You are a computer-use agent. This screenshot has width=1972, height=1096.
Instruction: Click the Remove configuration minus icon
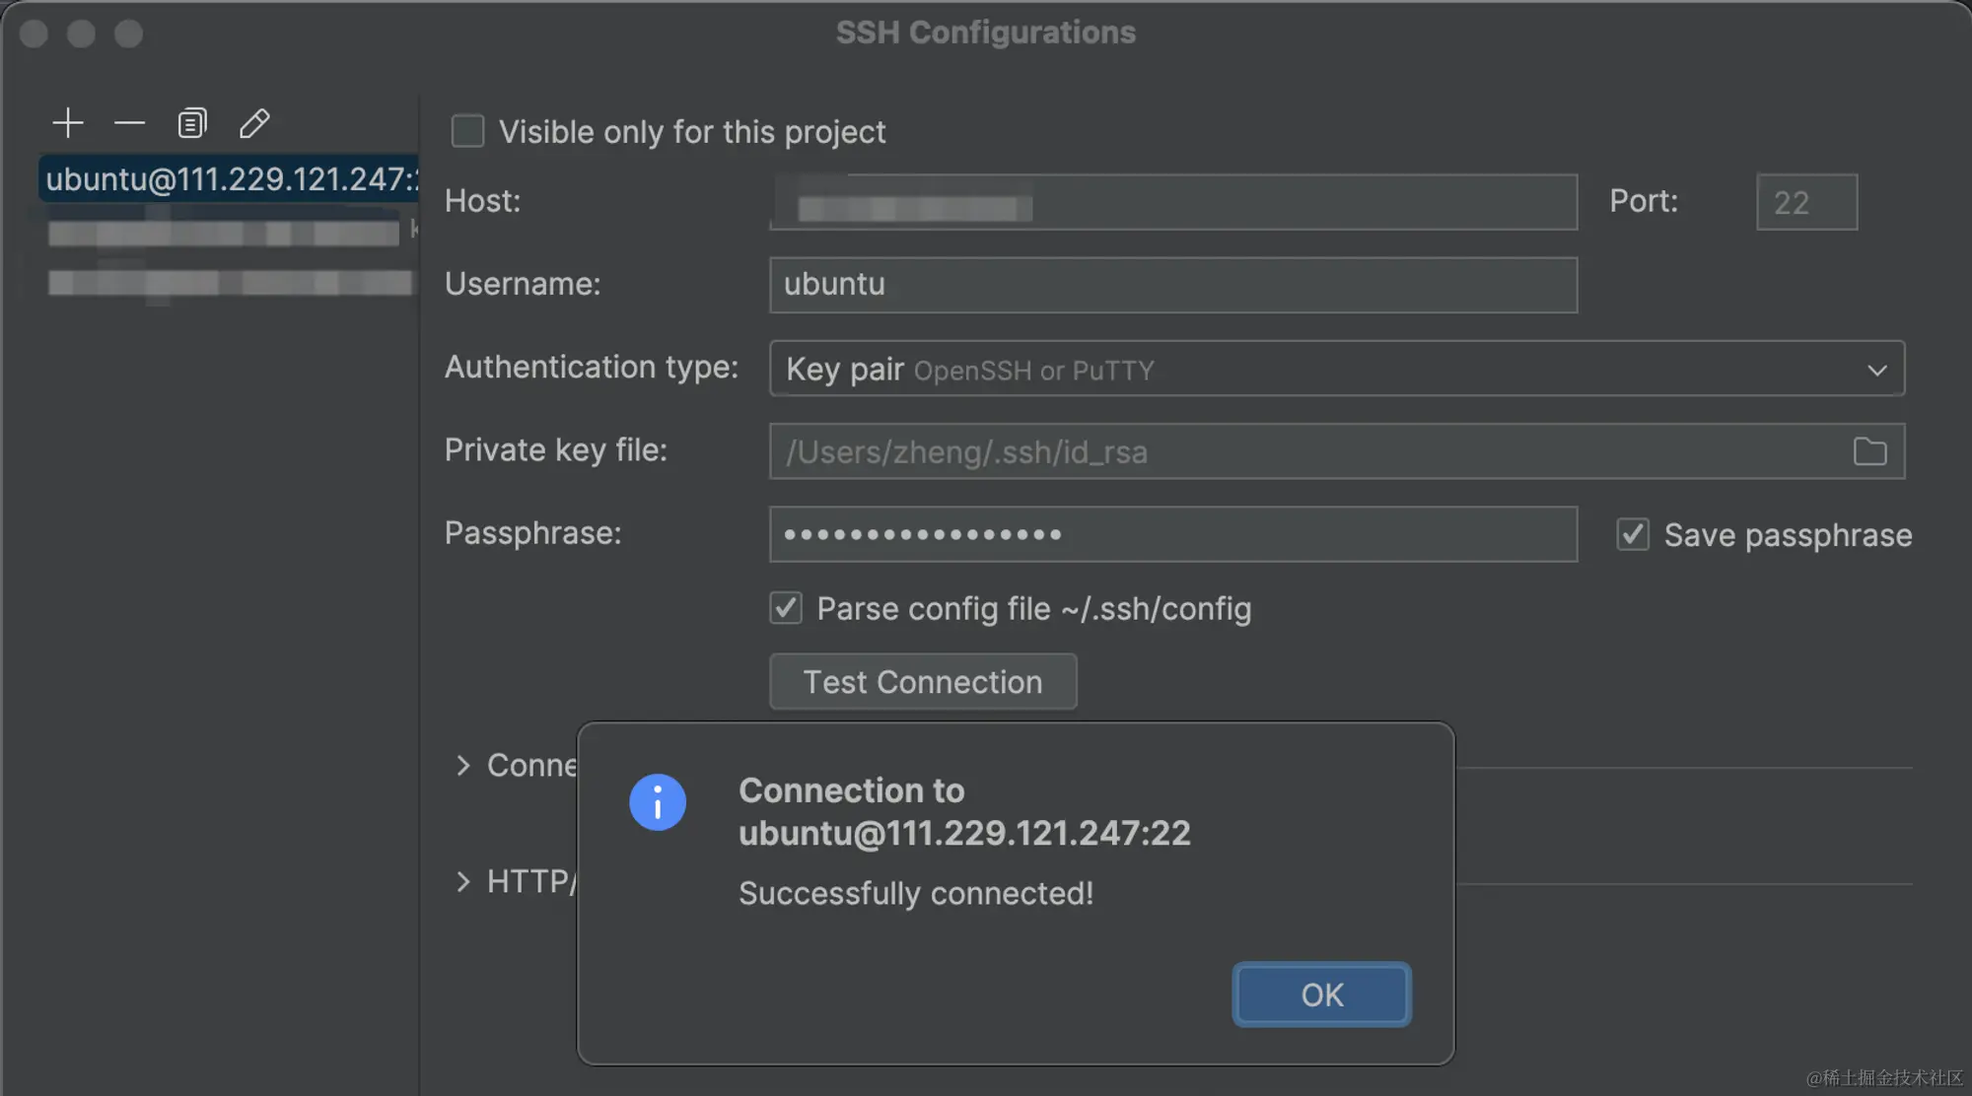129,123
